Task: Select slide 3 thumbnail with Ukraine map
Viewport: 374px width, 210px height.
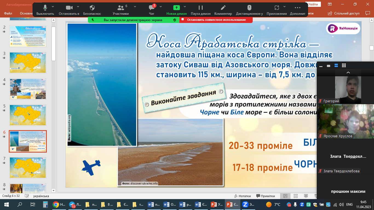Action: [28, 62]
